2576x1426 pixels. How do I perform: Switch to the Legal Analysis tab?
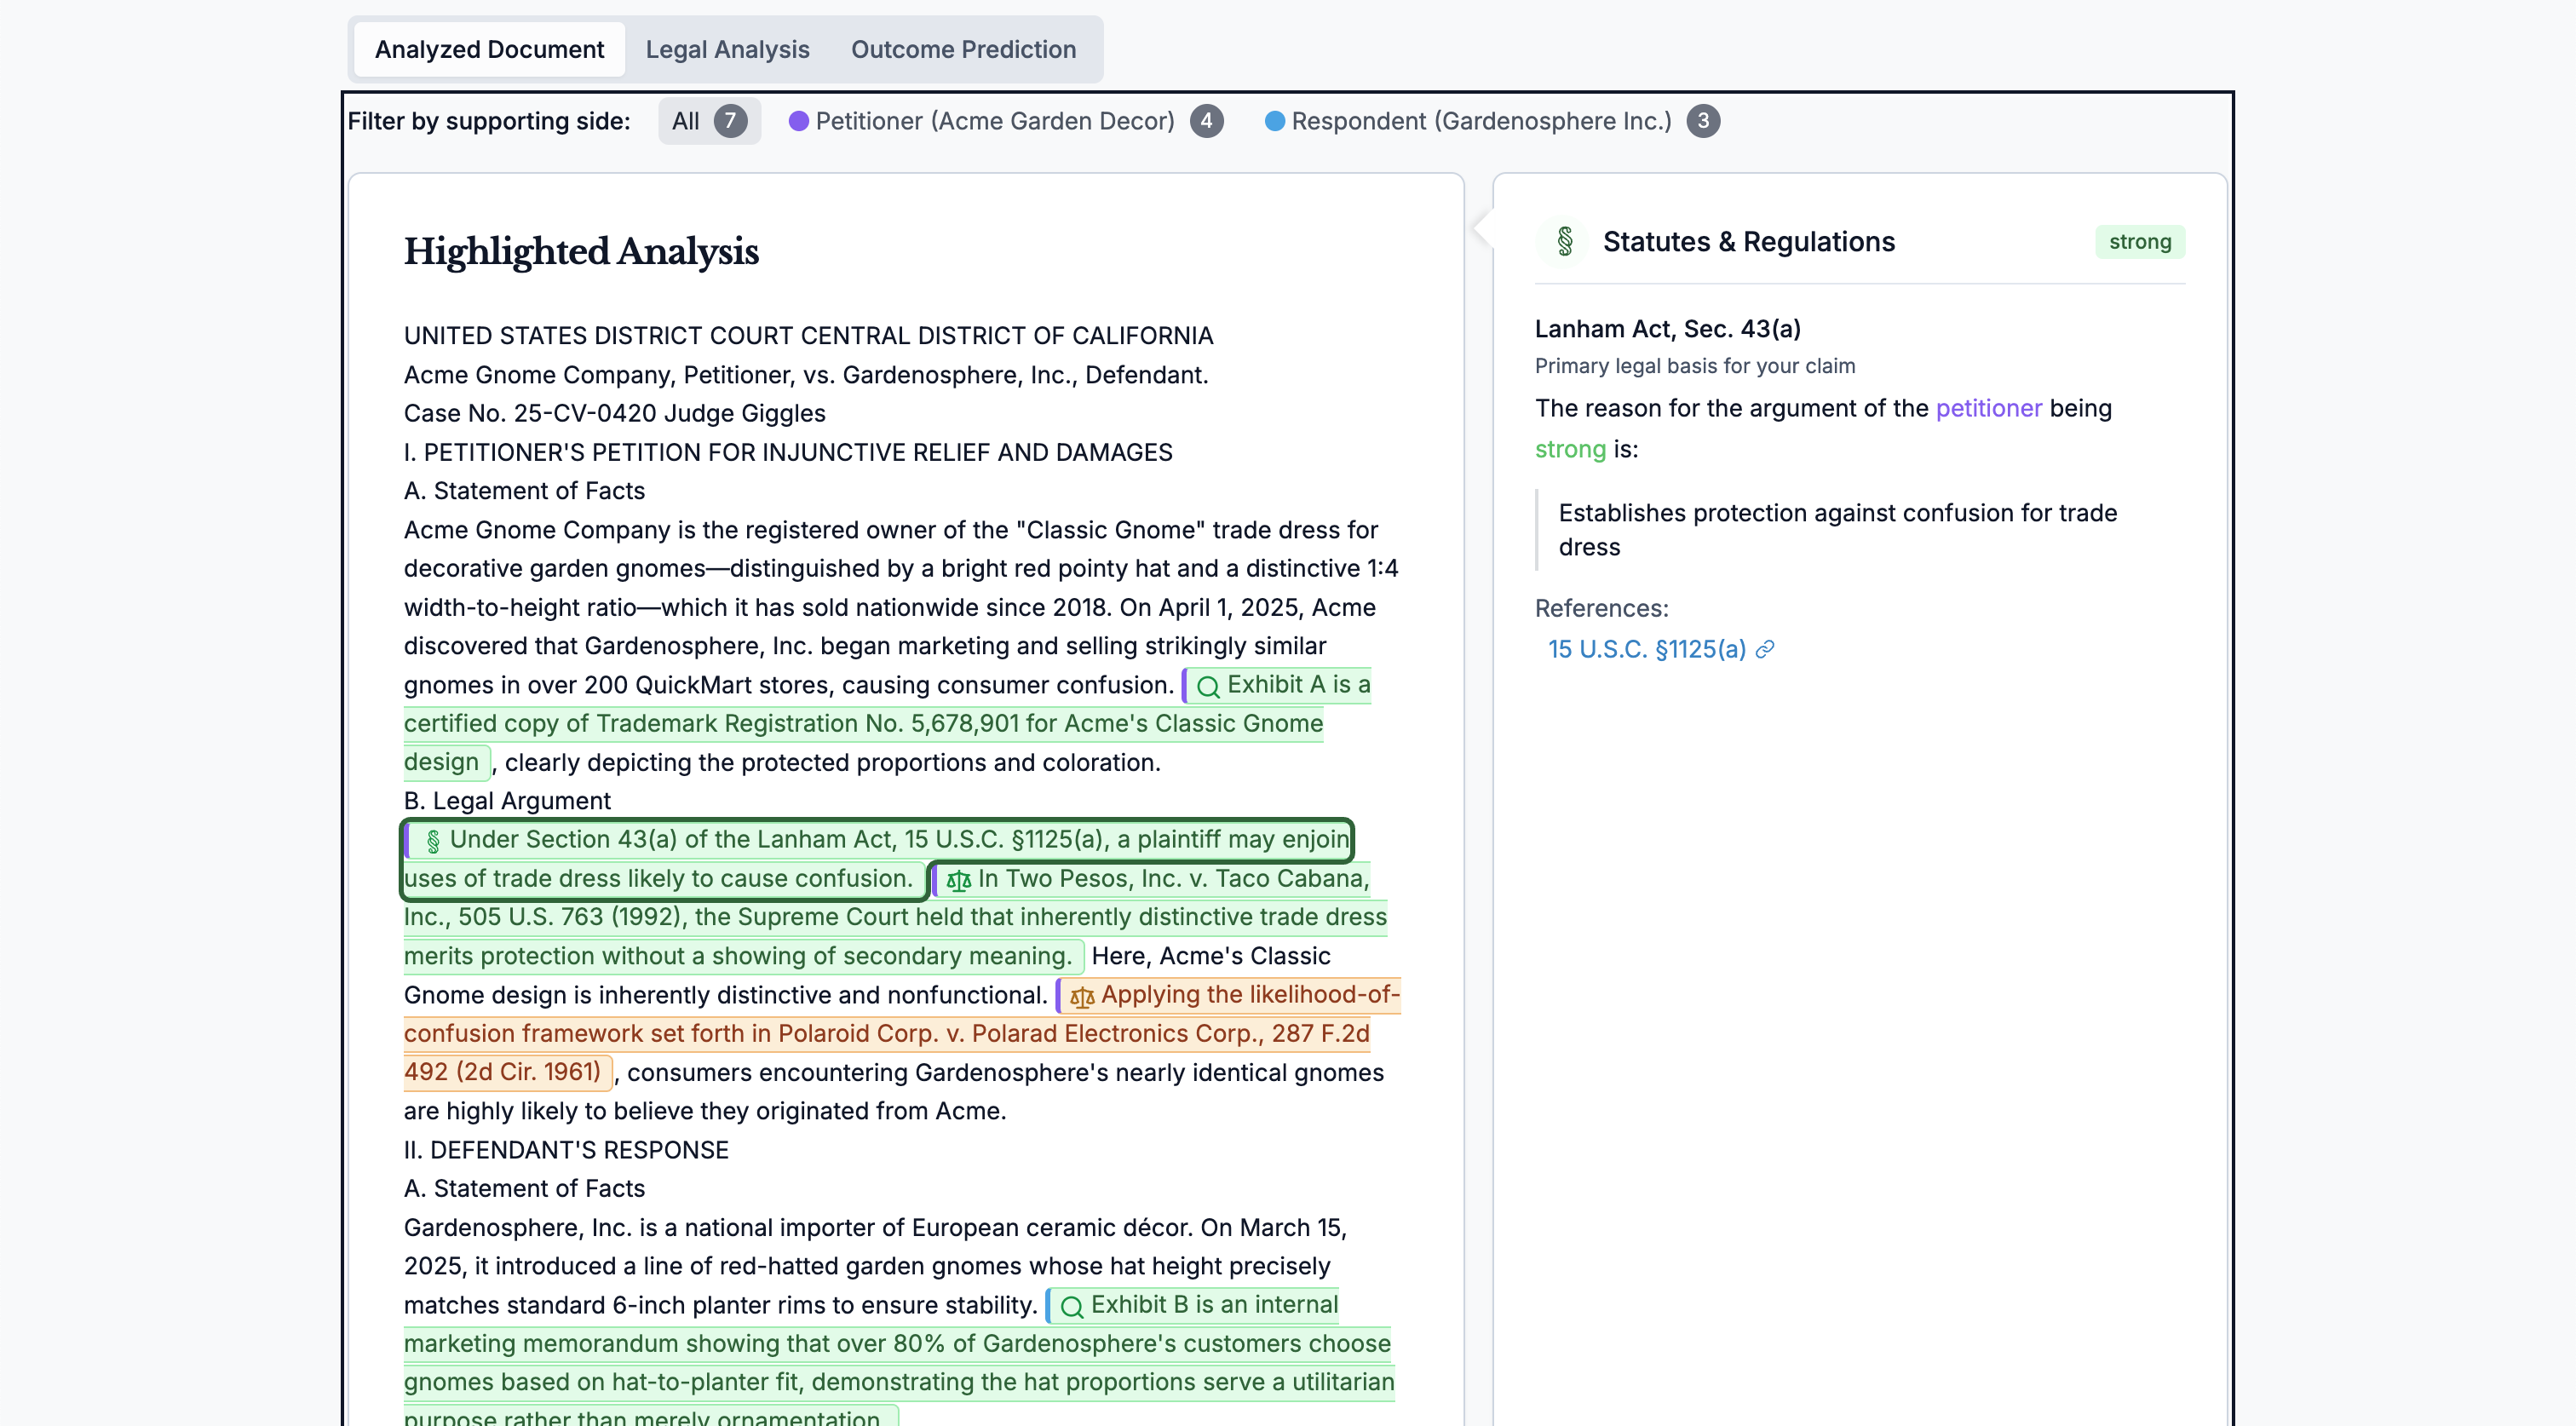[727, 49]
